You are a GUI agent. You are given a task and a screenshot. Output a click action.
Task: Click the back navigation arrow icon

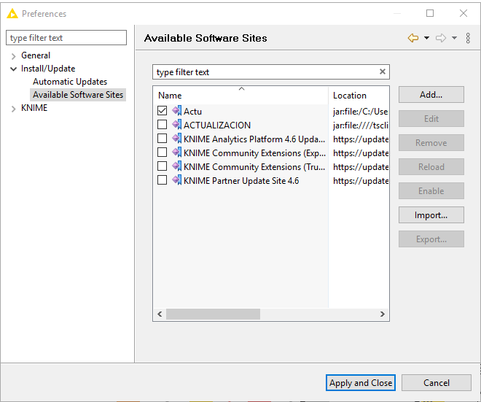pos(413,38)
